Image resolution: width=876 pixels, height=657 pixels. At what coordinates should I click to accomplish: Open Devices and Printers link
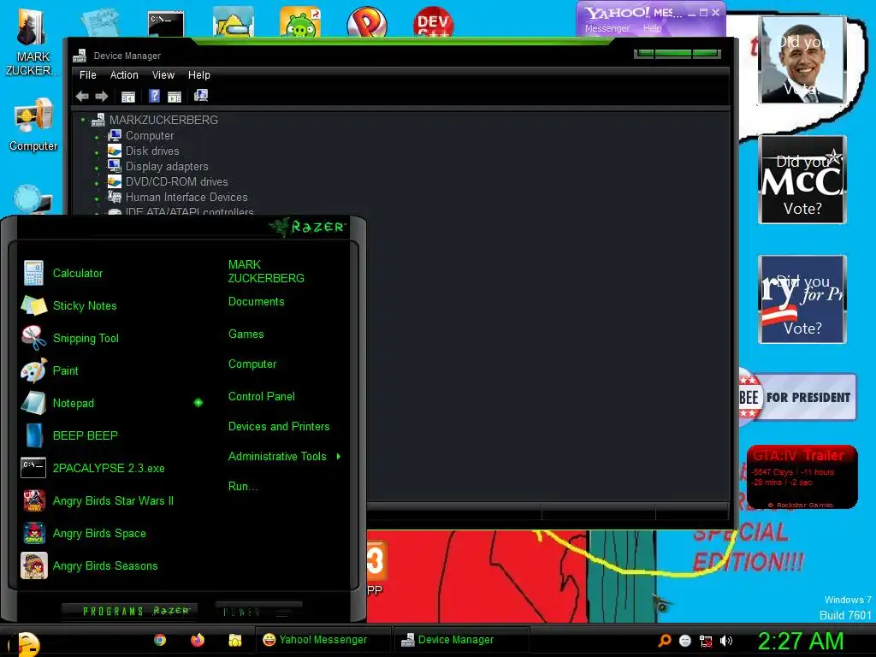point(279,426)
